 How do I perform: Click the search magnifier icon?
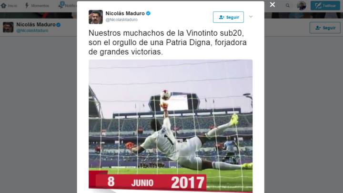pos(287,5)
